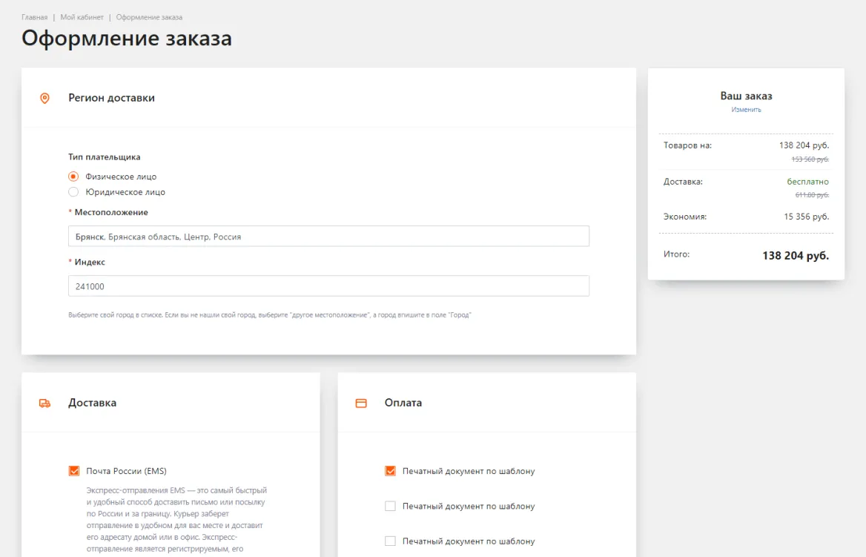Open the Главная breadcrumb link
Viewport: 866px width, 557px height.
[34, 17]
